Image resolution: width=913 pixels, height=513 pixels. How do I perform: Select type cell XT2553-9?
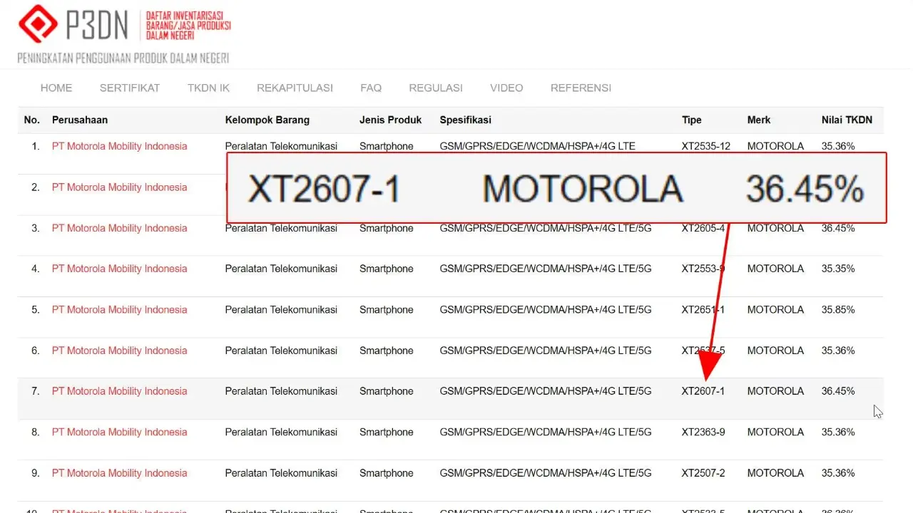click(x=703, y=269)
